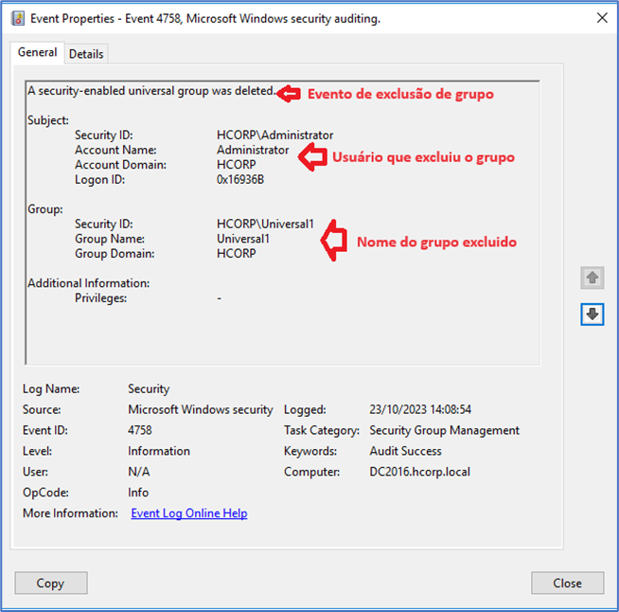This screenshot has height=612, width=619.
Task: Open the Event Log Online Help link
Action: tap(188, 513)
